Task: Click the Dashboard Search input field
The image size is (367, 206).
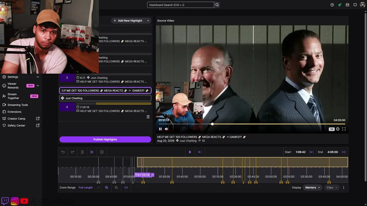Action: (x=180, y=5)
